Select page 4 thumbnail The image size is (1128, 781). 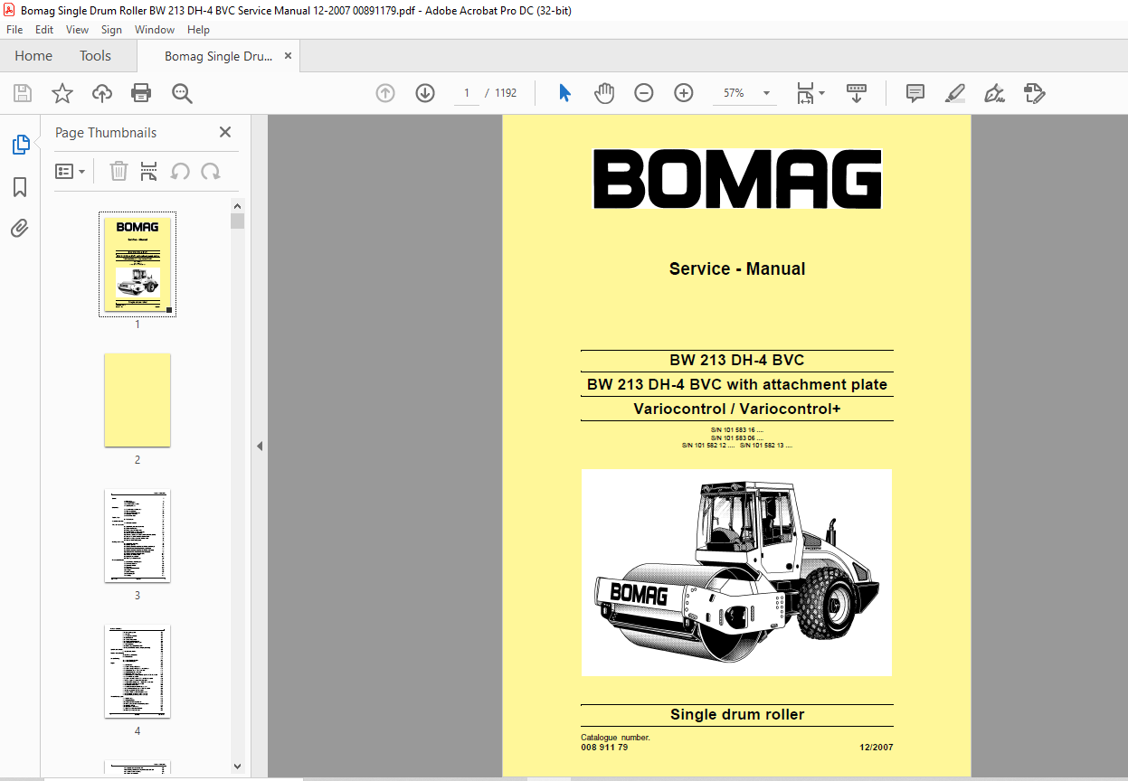(x=137, y=671)
